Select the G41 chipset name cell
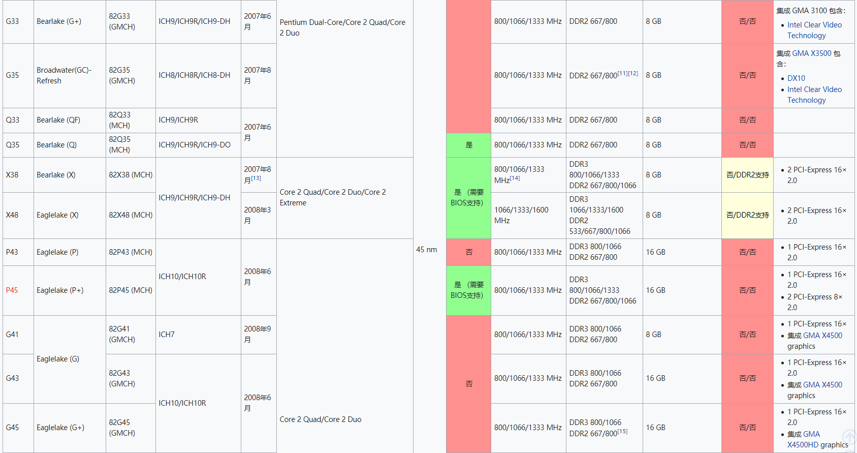The height and width of the screenshot is (453, 857). (x=18, y=335)
